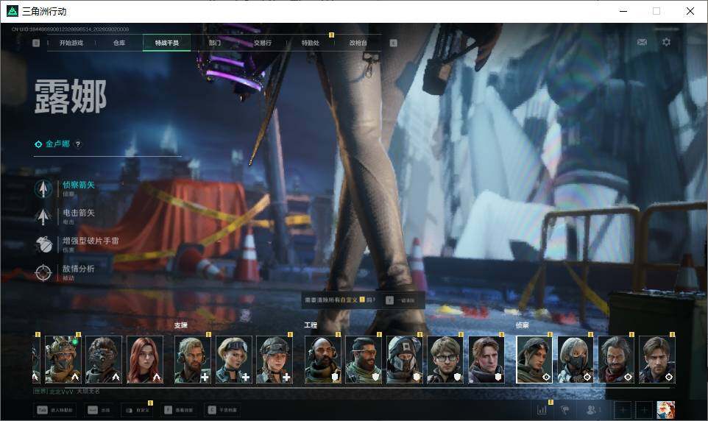708x421 pixels.
Task: Choose the 支援 female operator wearing a cap
Action: 275,360
